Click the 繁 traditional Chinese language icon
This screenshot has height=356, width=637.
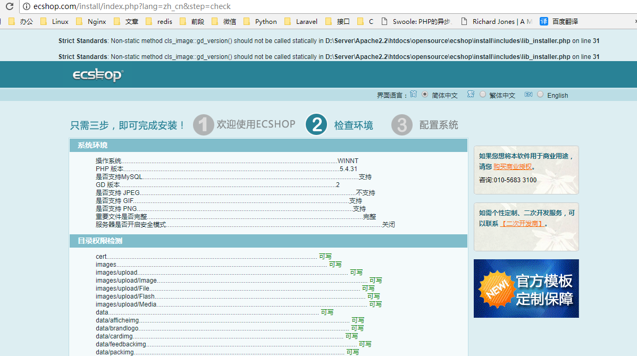click(471, 94)
